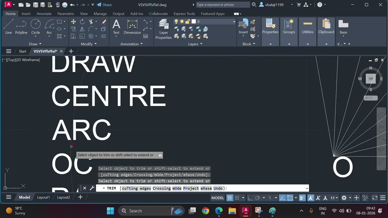Click the Save icon in quick access toolbar
The height and width of the screenshot is (218, 388).
[35, 5]
